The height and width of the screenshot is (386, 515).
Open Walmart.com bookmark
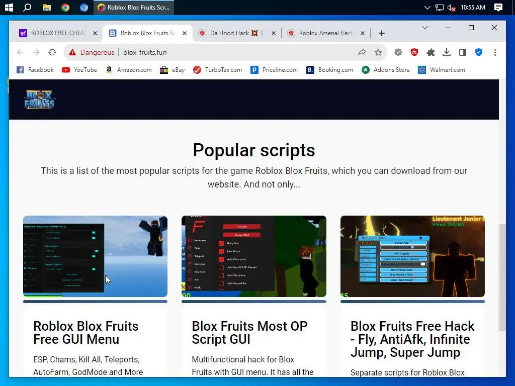(442, 70)
